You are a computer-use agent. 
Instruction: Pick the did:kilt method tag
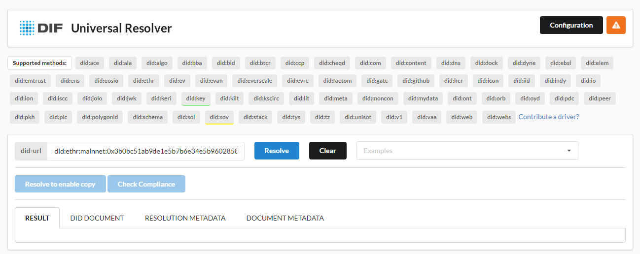pos(229,98)
